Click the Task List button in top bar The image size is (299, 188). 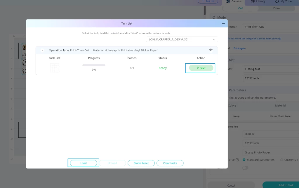click(208, 1)
